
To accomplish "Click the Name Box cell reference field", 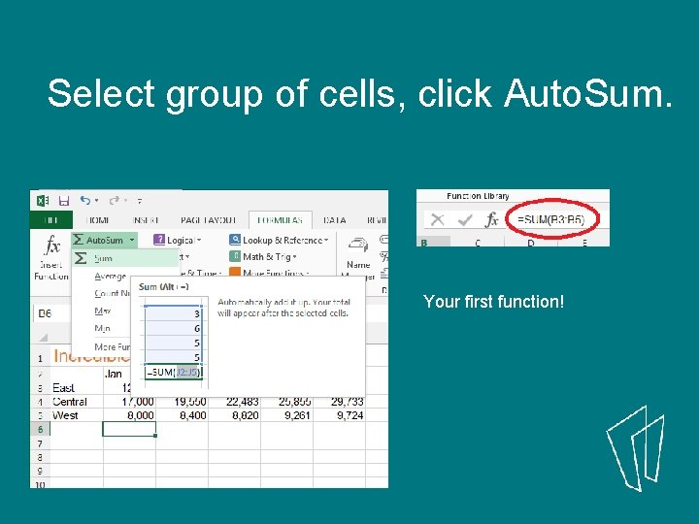I will point(52,313).
